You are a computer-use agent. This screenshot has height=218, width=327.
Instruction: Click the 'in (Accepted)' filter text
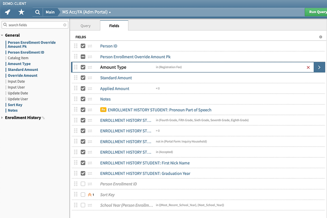164,152
